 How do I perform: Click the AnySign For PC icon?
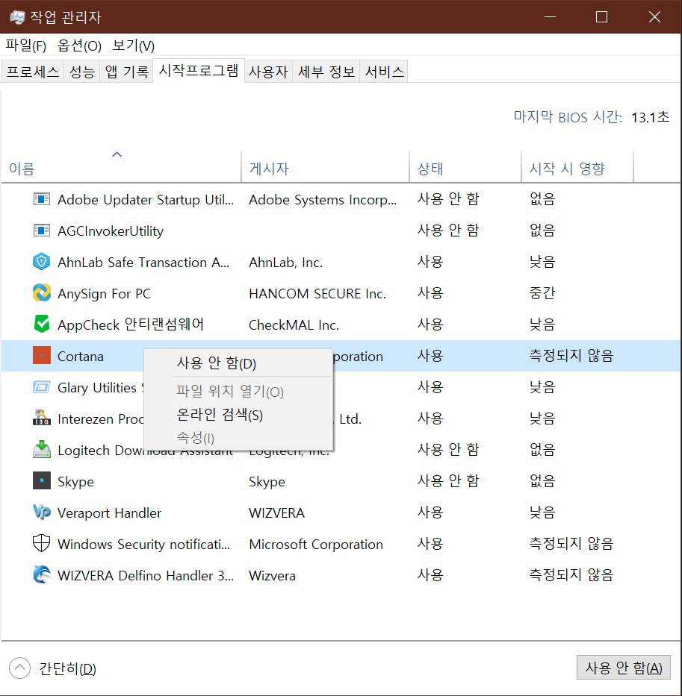tap(41, 293)
